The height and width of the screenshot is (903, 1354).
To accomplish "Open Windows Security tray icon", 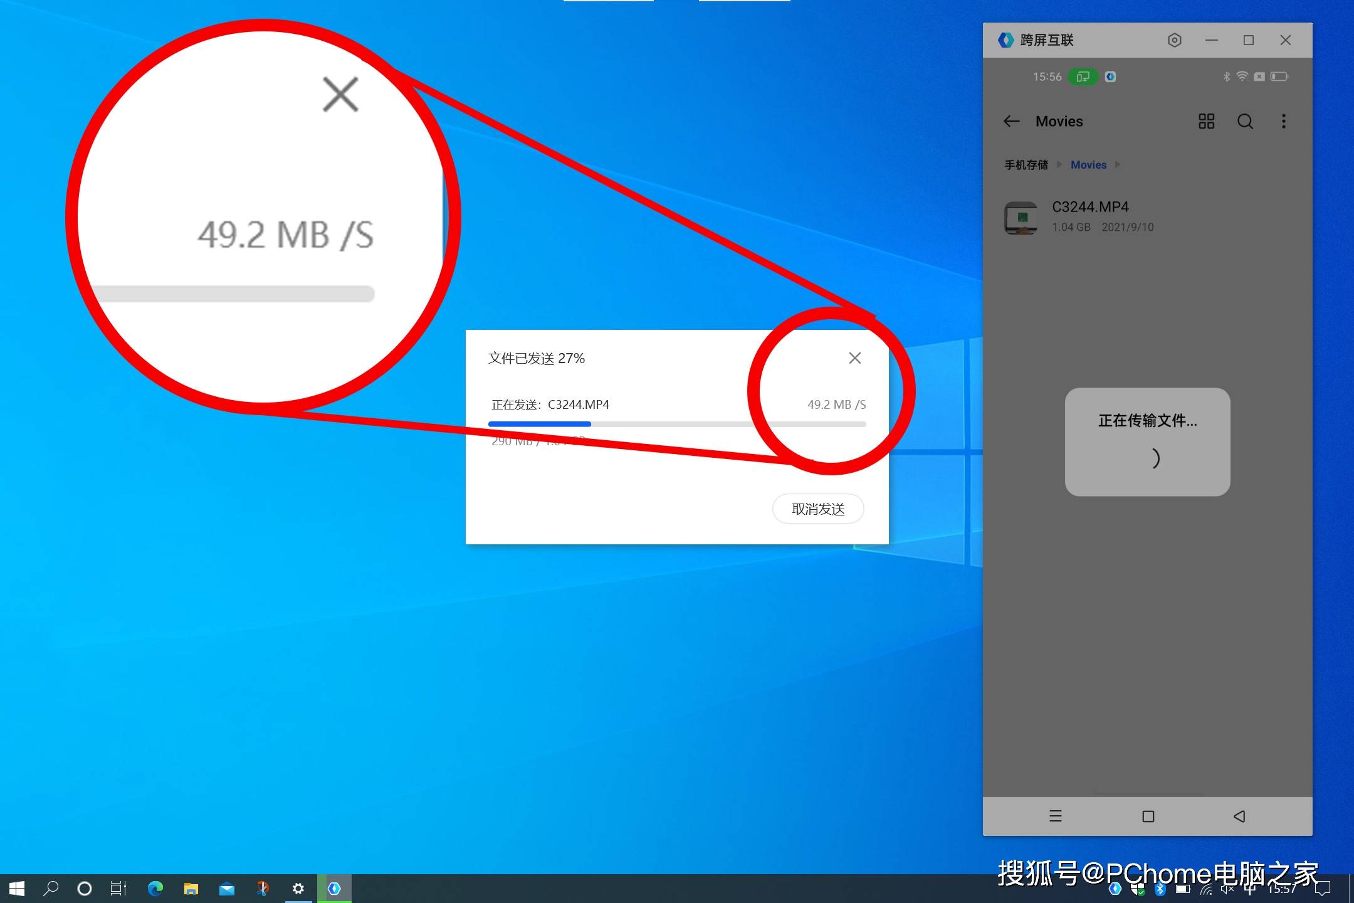I will 1138,889.
